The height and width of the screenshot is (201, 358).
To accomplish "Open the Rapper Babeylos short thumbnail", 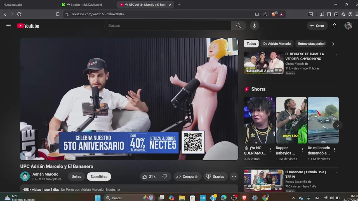I will coord(291,120).
